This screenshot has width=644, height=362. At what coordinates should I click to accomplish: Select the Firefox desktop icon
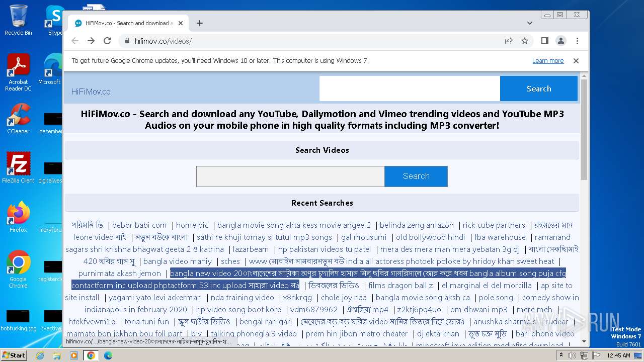tap(18, 217)
